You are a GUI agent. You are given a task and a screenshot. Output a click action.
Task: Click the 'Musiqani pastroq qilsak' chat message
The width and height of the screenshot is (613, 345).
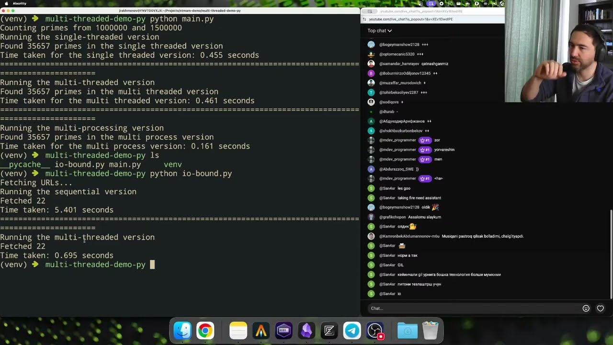[483, 236]
